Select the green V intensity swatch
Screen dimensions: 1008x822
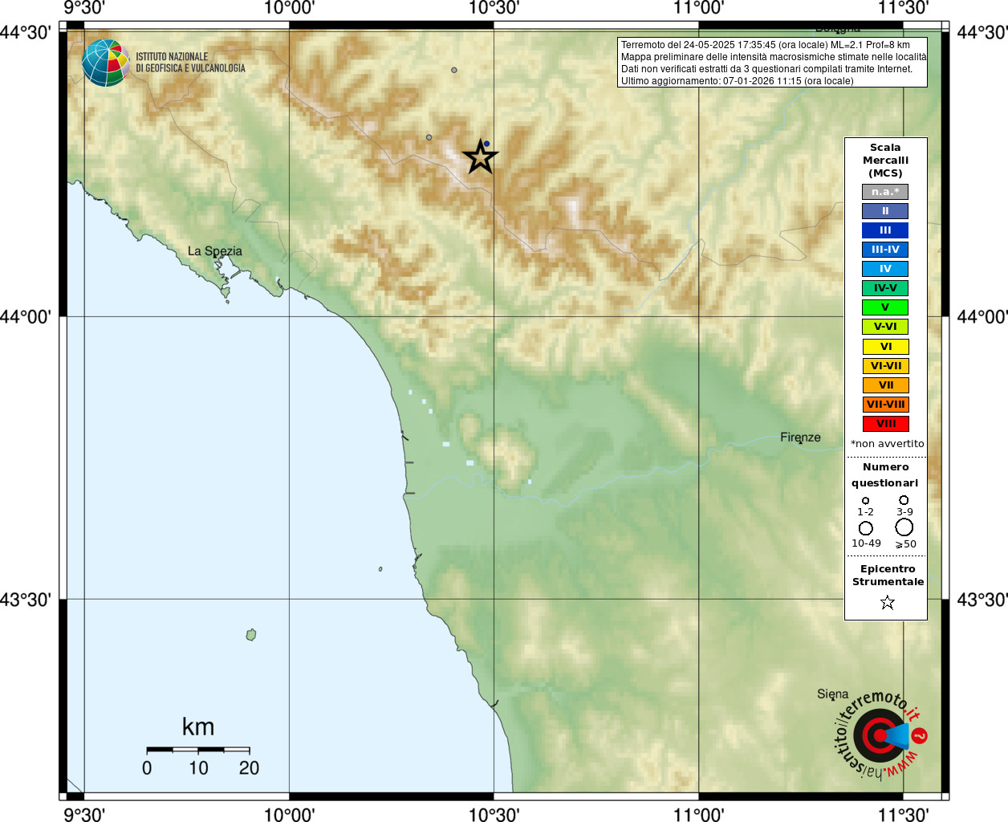click(885, 307)
